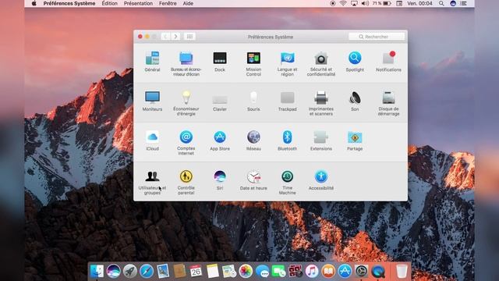Open the Édition menu
Image resolution: width=499 pixels, height=281 pixels.
tap(109, 3)
